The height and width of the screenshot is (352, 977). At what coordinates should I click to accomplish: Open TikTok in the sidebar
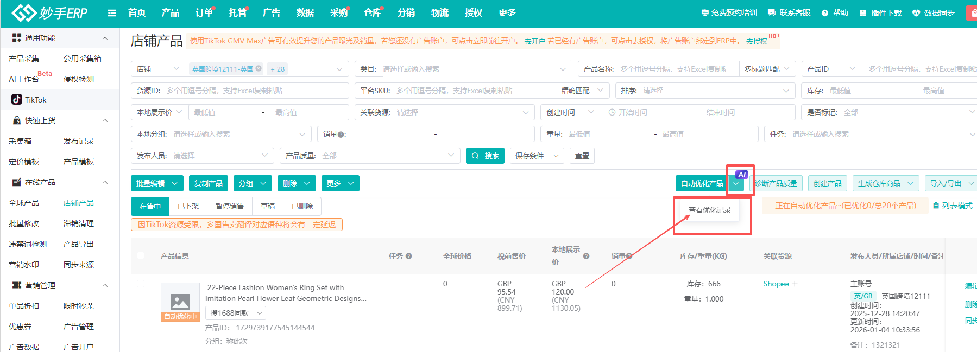(x=35, y=100)
